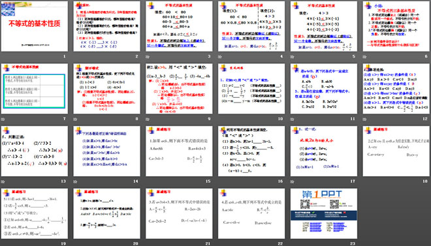This screenshot has width=431, height=246.
Task: Click the animation star icon under slide 14
Action: [76, 181]
